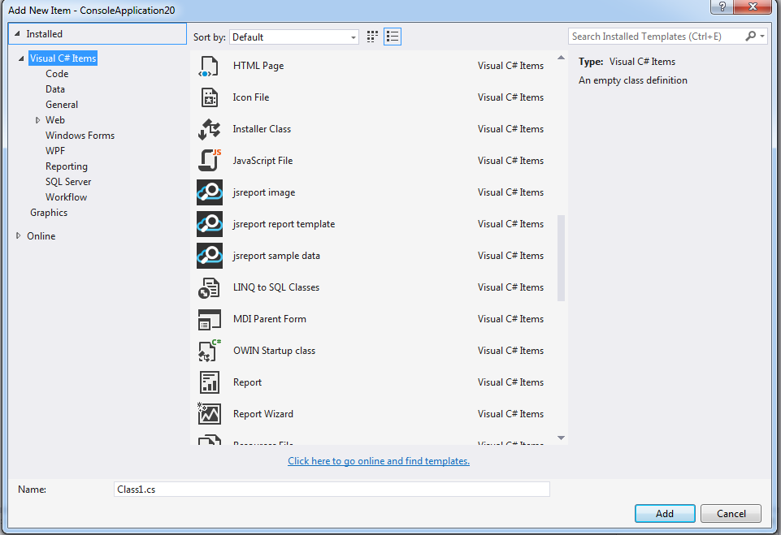Select the "HTML Page" label text
This screenshot has width=781, height=535.
click(x=258, y=66)
